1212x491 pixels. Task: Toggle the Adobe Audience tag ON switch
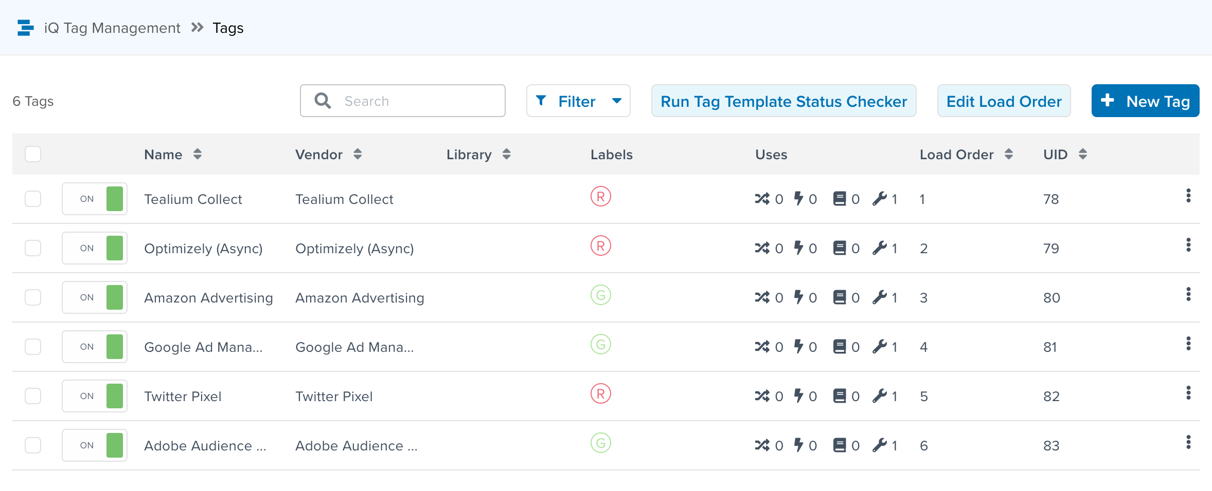(95, 445)
